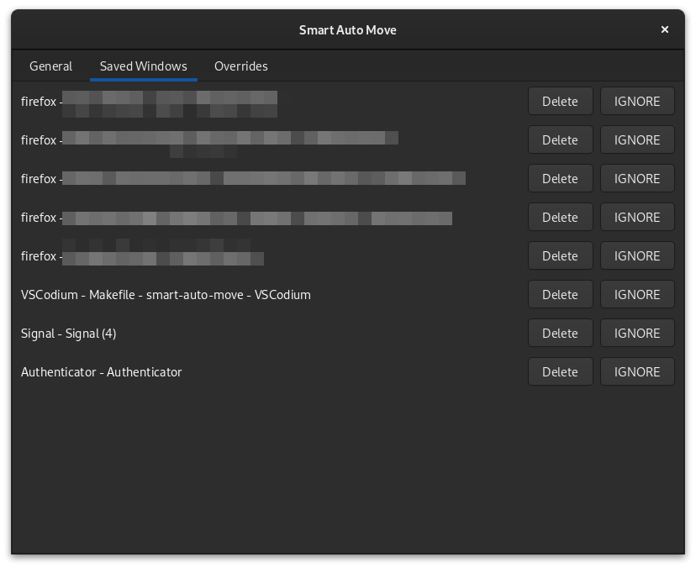The width and height of the screenshot is (696, 568).
Task: Delete the third firefox saved window
Action: pos(560,178)
